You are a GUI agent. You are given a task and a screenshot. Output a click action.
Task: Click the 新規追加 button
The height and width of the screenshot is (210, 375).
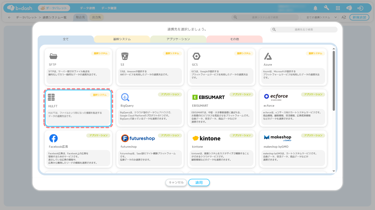click(x=360, y=17)
